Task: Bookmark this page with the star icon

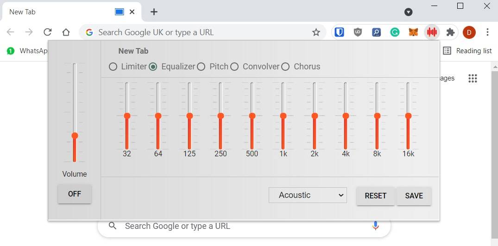Action: tap(316, 32)
